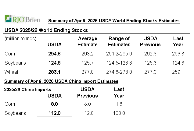Click the Range of Estimates column header
Viewport: 194px width, 131px height.
click(x=119, y=41)
